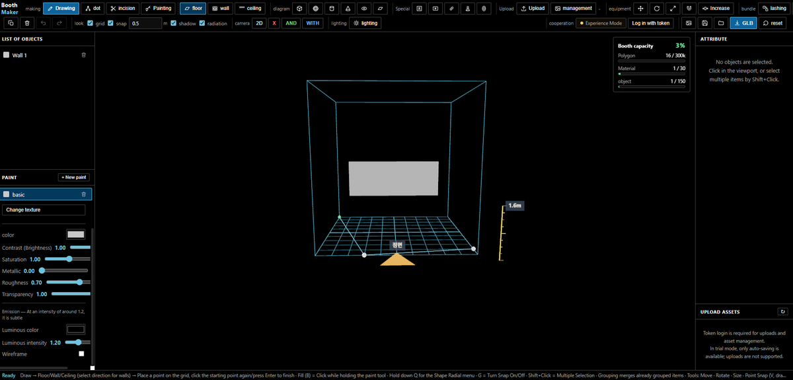The width and height of the screenshot is (793, 380).
Task: Add a cylinder shape from diagram tools
Action: click(x=332, y=9)
